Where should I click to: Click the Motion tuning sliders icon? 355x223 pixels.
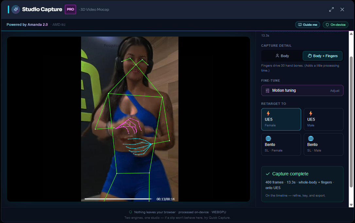tap(267, 90)
